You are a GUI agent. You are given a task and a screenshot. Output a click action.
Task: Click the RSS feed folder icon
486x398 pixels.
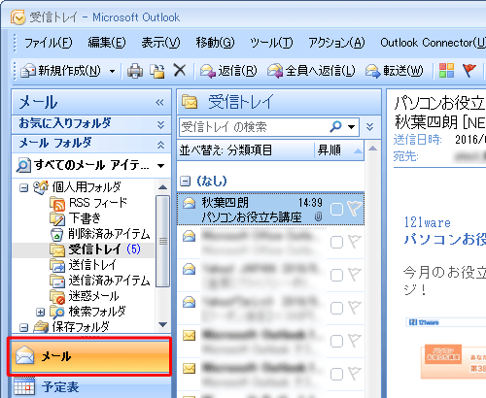click(57, 204)
